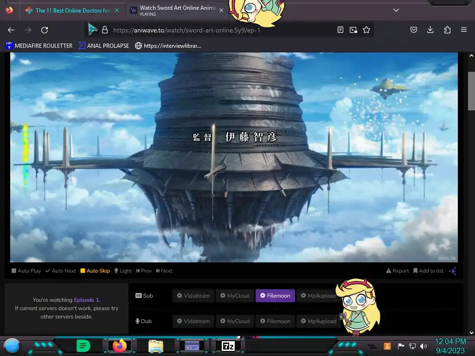
Task: Enable the Auto Play checkbox
Action: click(26, 271)
